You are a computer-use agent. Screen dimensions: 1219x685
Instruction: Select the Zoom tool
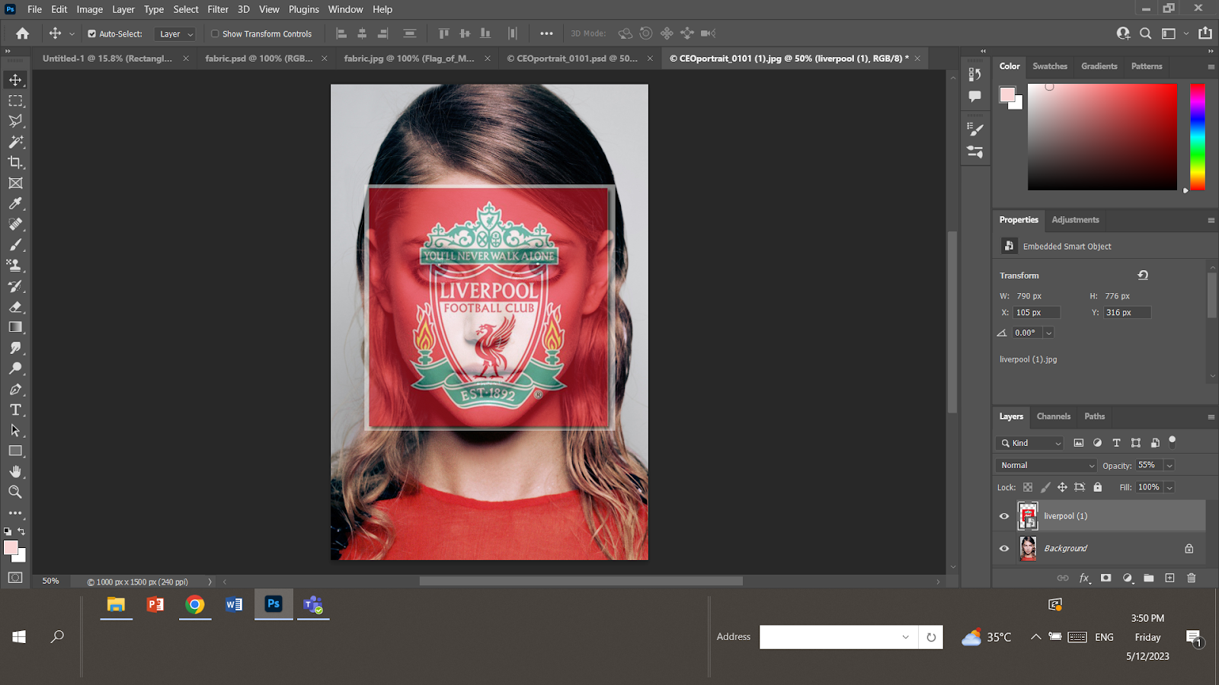coord(15,492)
